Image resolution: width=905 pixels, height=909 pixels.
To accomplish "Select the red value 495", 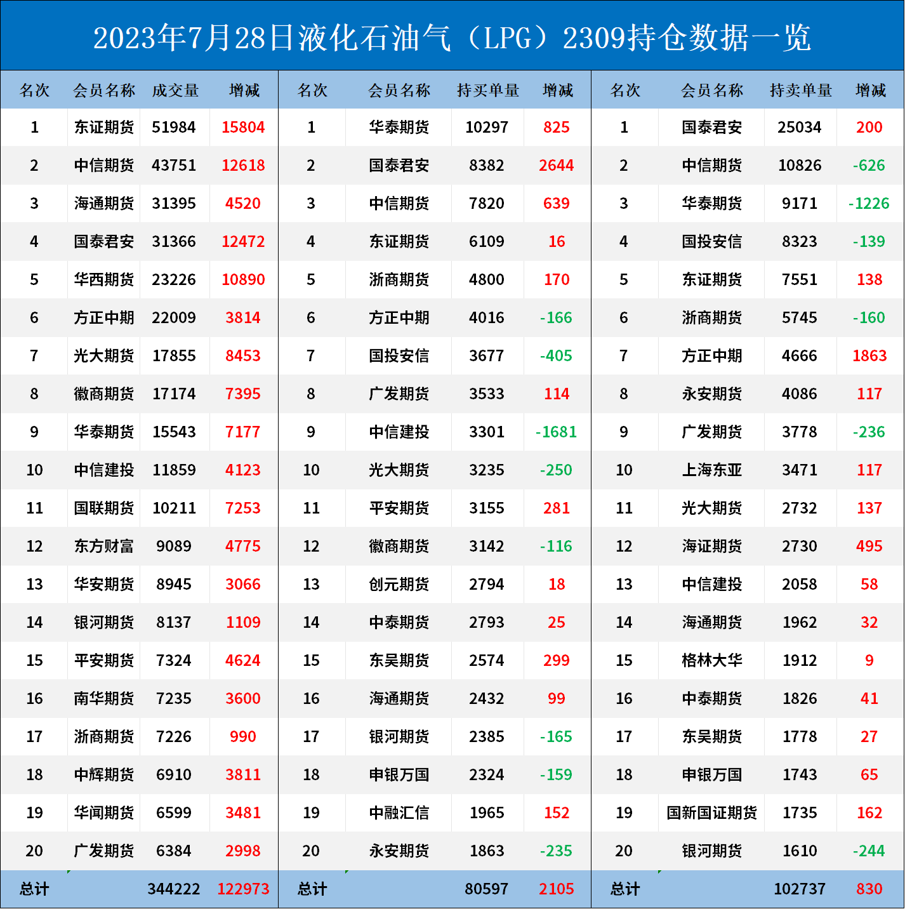I will [x=869, y=547].
